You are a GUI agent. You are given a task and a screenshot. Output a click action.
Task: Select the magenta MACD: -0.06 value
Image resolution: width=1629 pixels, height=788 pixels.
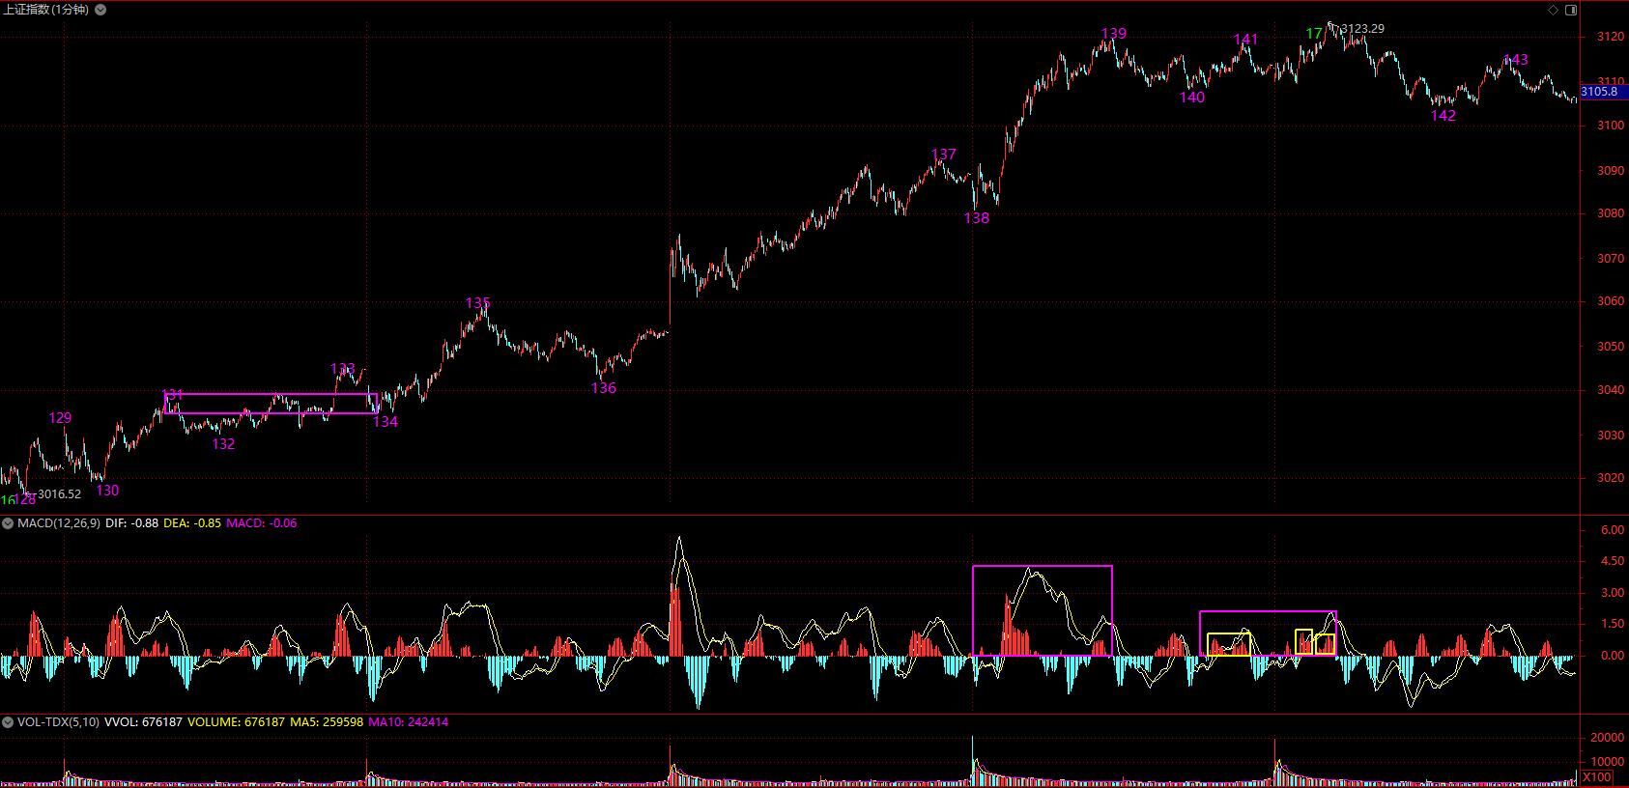pos(262,523)
